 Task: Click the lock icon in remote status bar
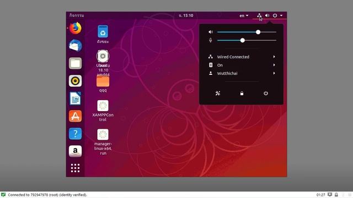336,195
